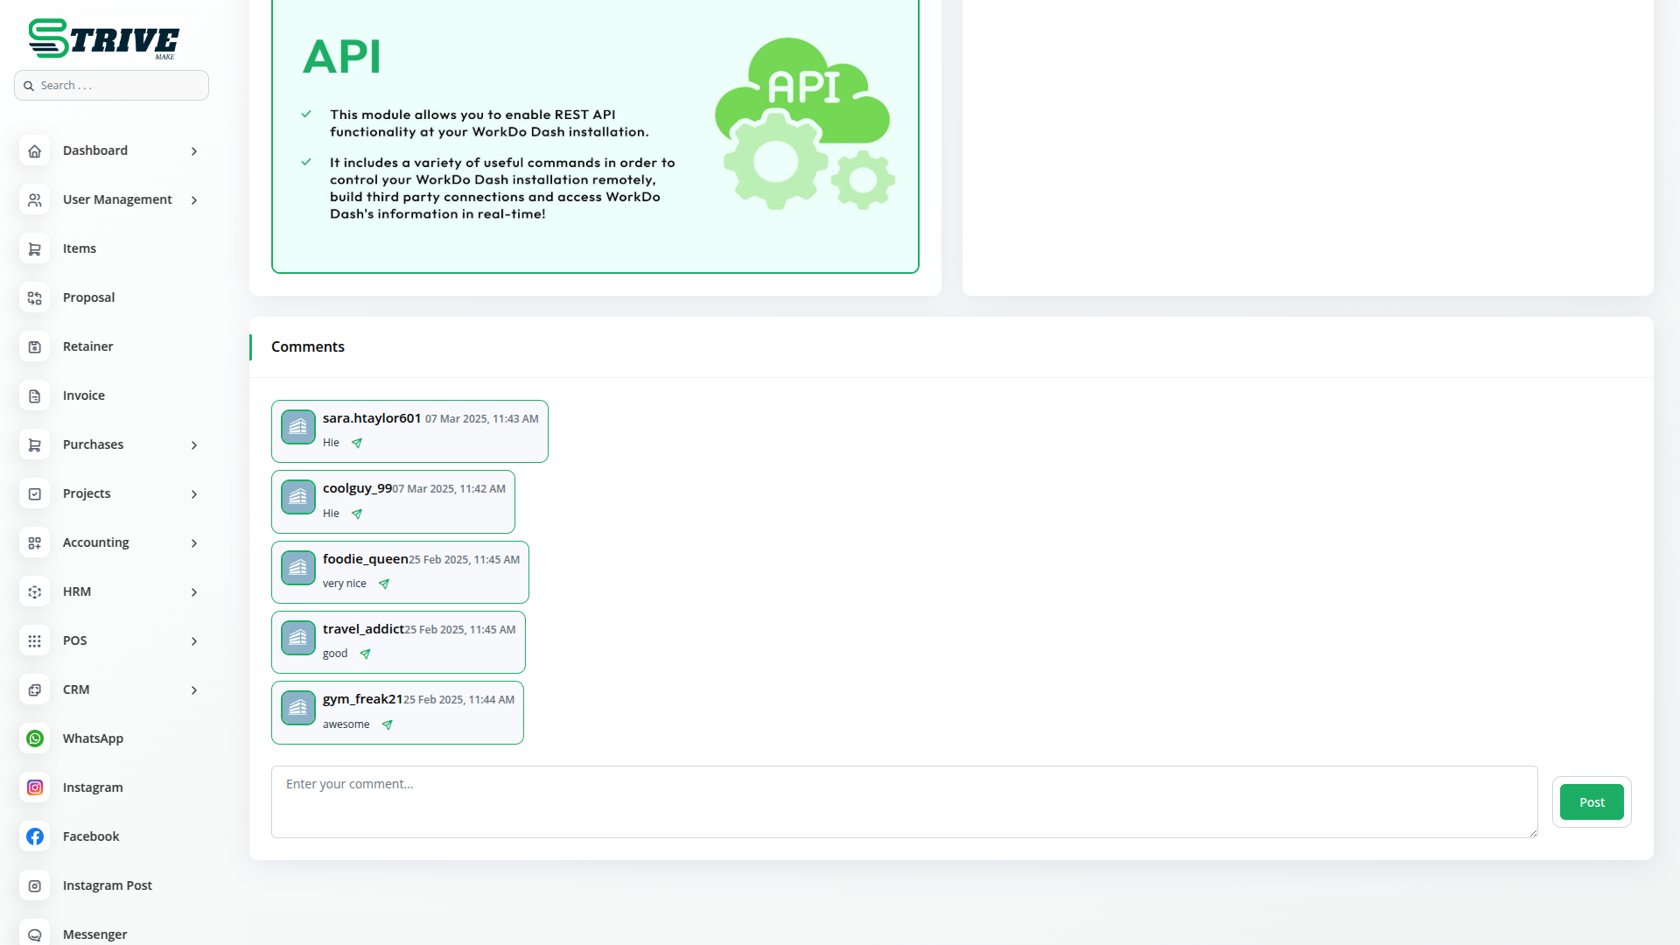Click the WhatsApp sidebar icon
The width and height of the screenshot is (1680, 945).
[x=35, y=738]
